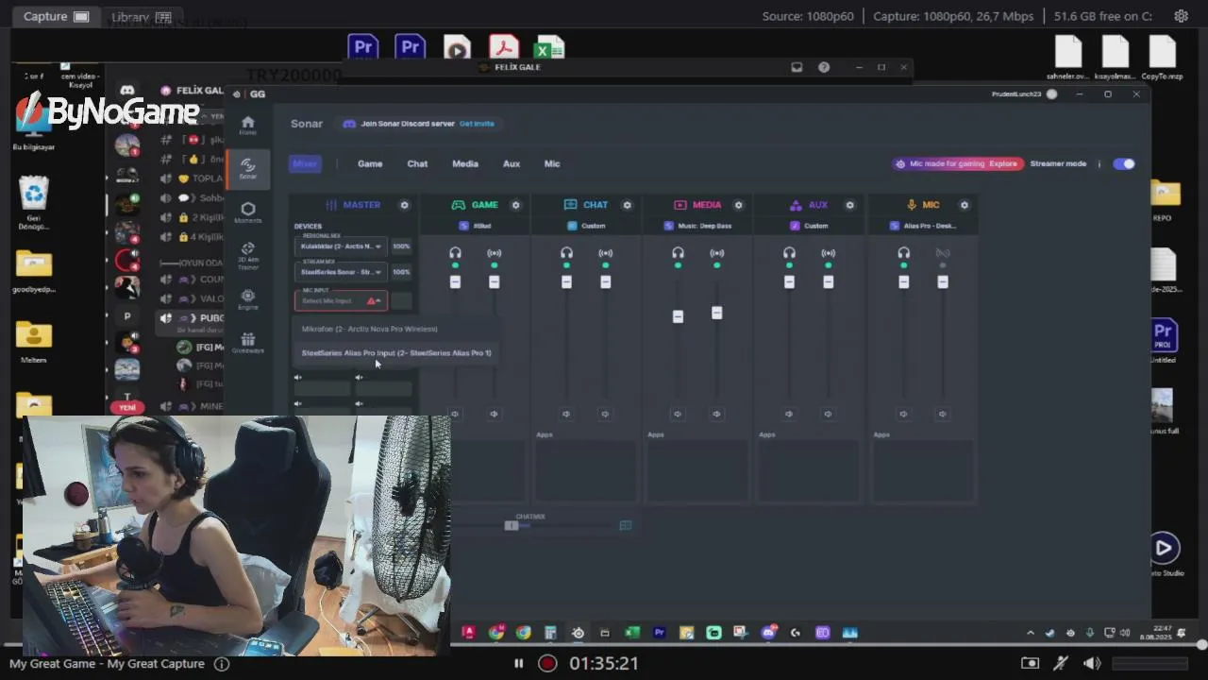1208x680 pixels.
Task: Toggle Streamer mode switch
Action: 1124,163
